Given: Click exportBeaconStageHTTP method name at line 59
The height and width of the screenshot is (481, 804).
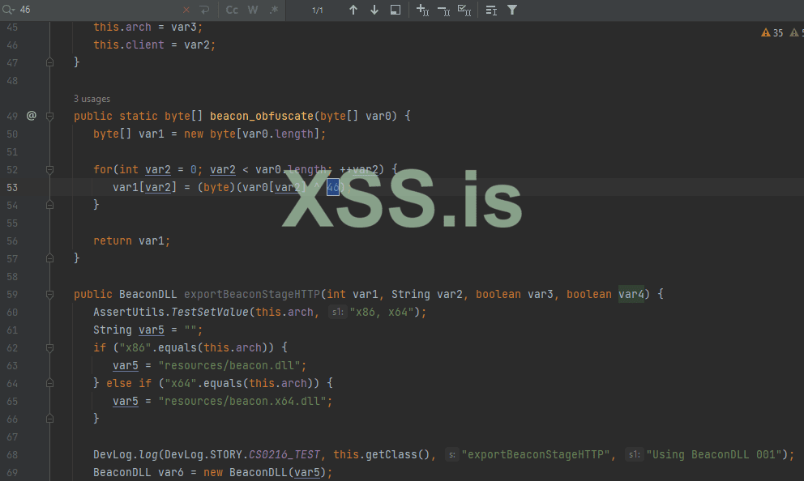Looking at the screenshot, I should [x=252, y=295].
